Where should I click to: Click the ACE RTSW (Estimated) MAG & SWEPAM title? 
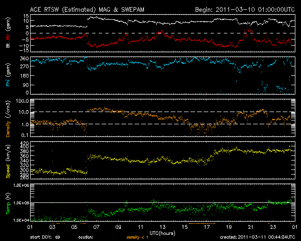87,9
